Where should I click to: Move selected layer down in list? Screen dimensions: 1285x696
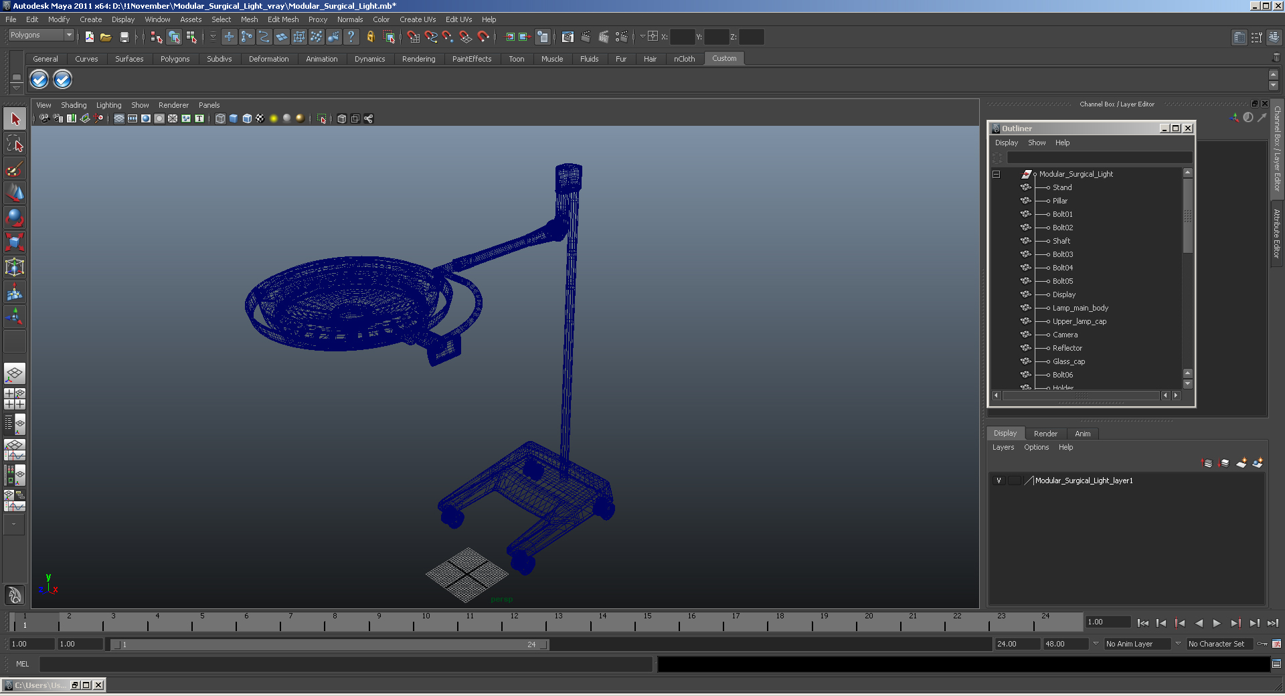(x=1224, y=463)
